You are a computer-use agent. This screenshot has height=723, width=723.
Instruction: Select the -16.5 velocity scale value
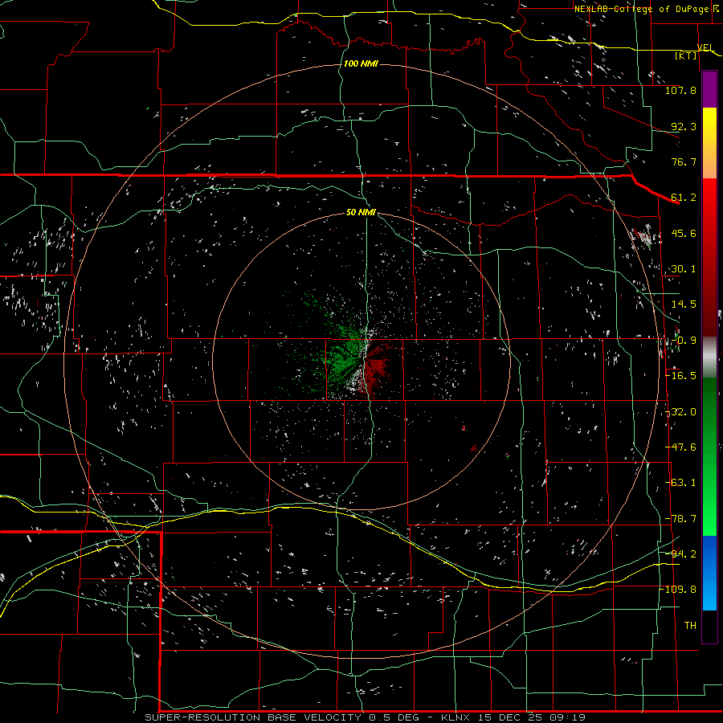pos(681,376)
